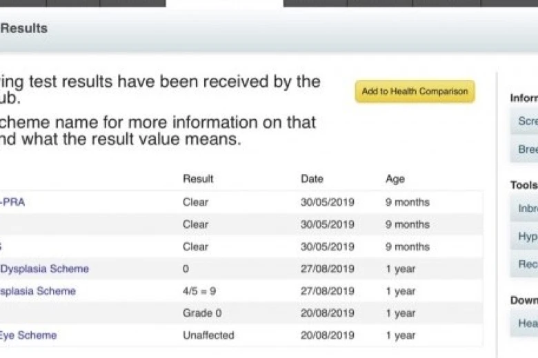The image size is (538, 358).
Task: Click the Date column header
Action: click(312, 179)
